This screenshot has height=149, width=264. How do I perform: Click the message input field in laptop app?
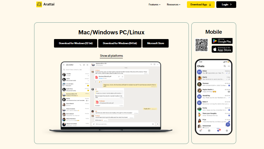pyautogui.click(x=124, y=124)
